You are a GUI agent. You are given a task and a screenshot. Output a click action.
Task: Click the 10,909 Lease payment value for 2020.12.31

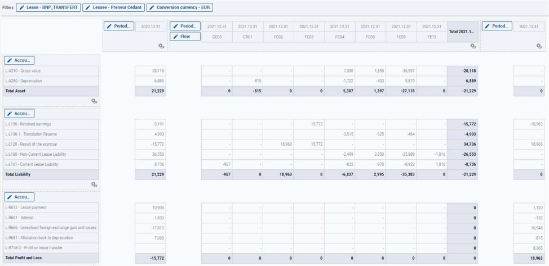pyautogui.click(x=150, y=208)
